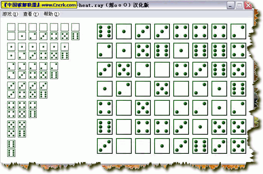
Task: Pick the three-five domino from the palette
Action: point(33,90)
